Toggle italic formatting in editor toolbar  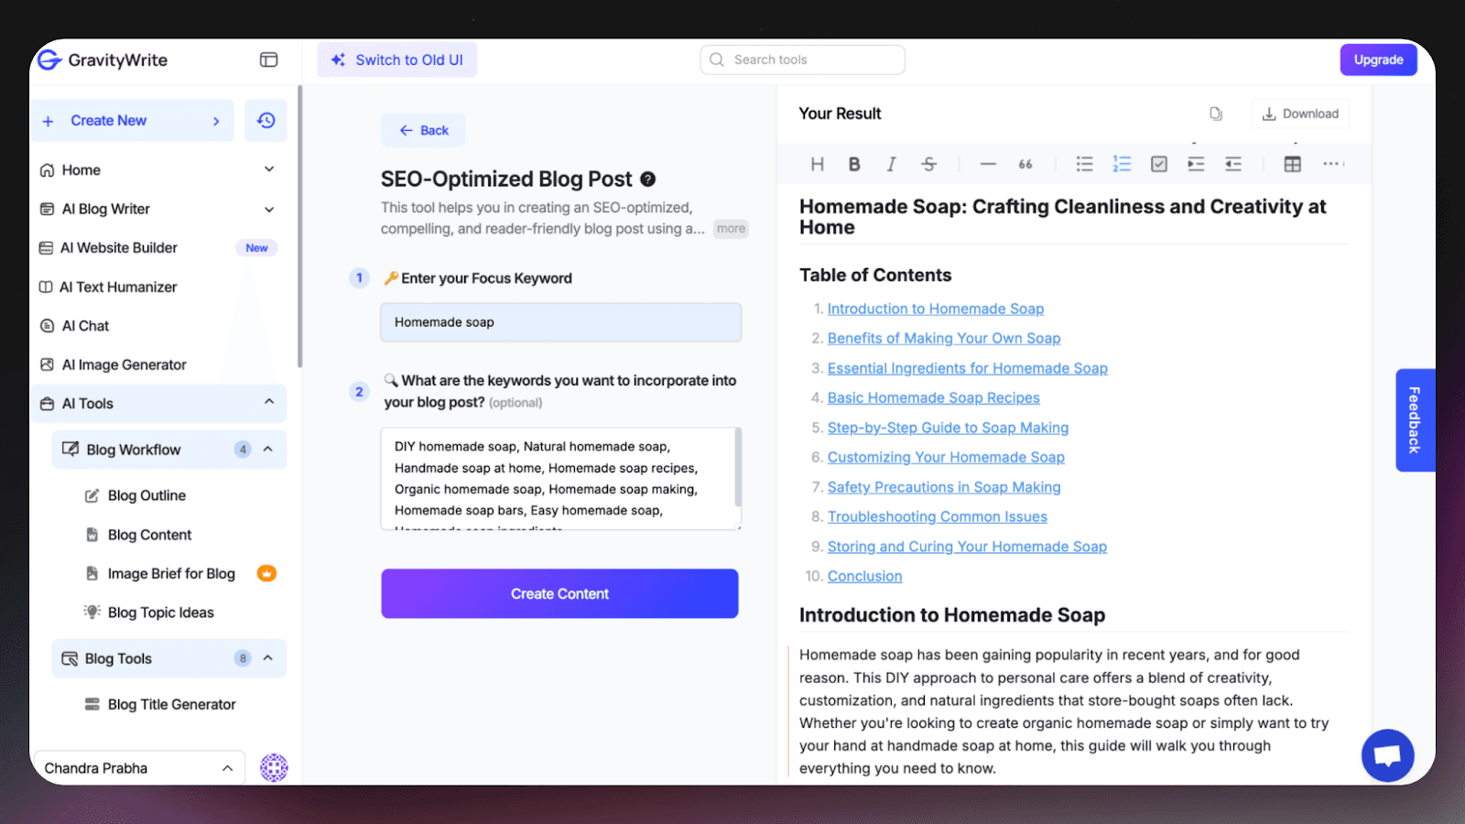pos(891,164)
